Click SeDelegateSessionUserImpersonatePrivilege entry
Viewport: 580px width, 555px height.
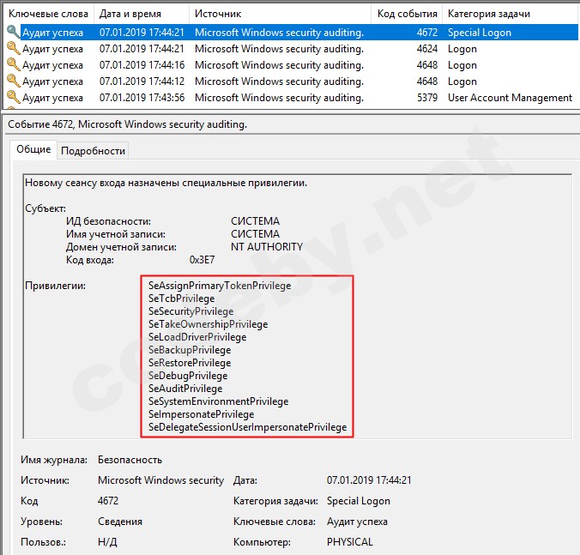(x=247, y=427)
